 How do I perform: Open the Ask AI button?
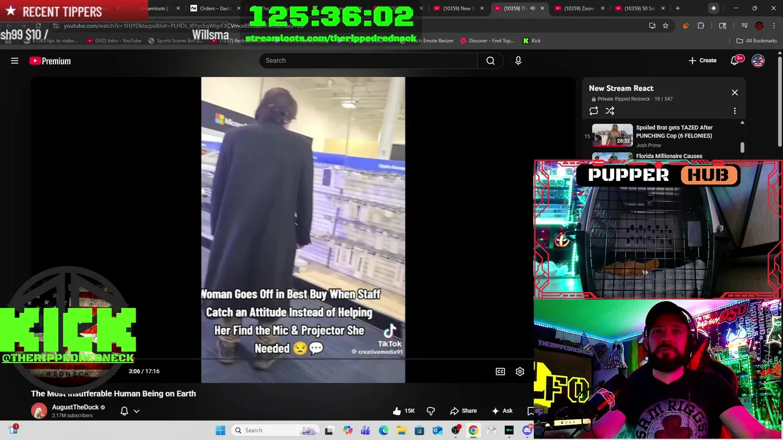(502, 411)
